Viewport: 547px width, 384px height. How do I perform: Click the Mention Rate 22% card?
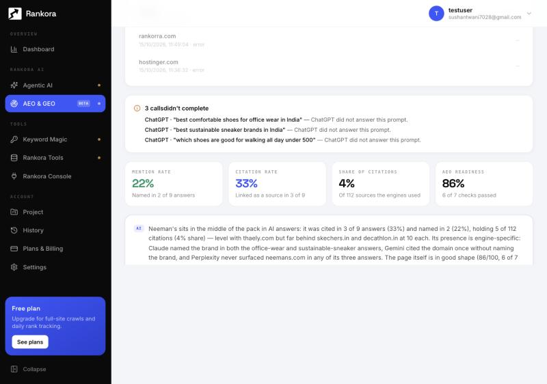pyautogui.click(x=174, y=184)
